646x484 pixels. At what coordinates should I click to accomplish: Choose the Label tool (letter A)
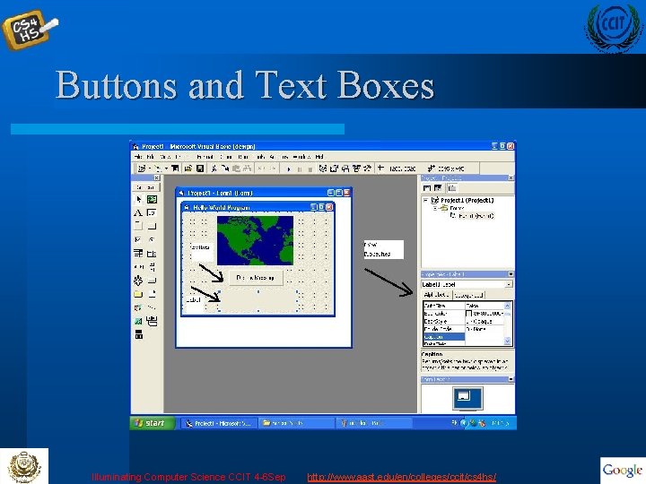[138, 212]
